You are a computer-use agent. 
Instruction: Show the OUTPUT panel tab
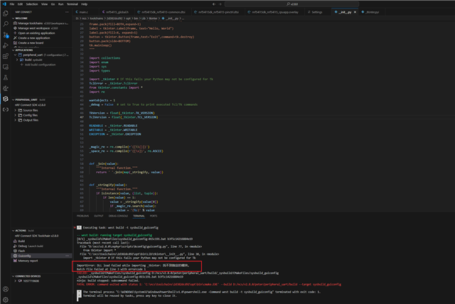tap(99, 216)
